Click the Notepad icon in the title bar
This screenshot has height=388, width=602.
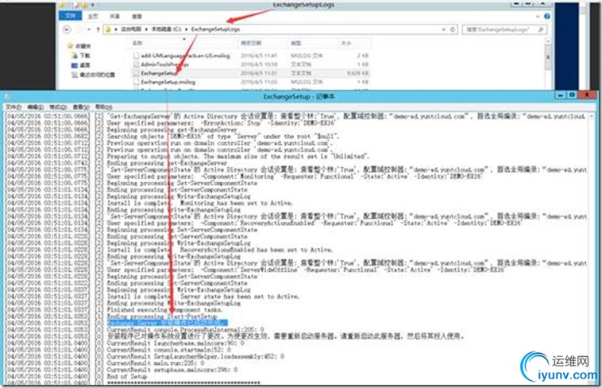(x=6, y=96)
